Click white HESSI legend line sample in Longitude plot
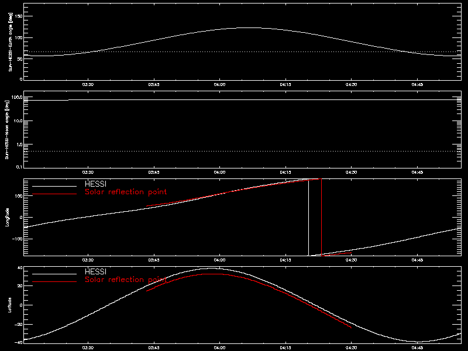The image size is (468, 351). click(54, 186)
